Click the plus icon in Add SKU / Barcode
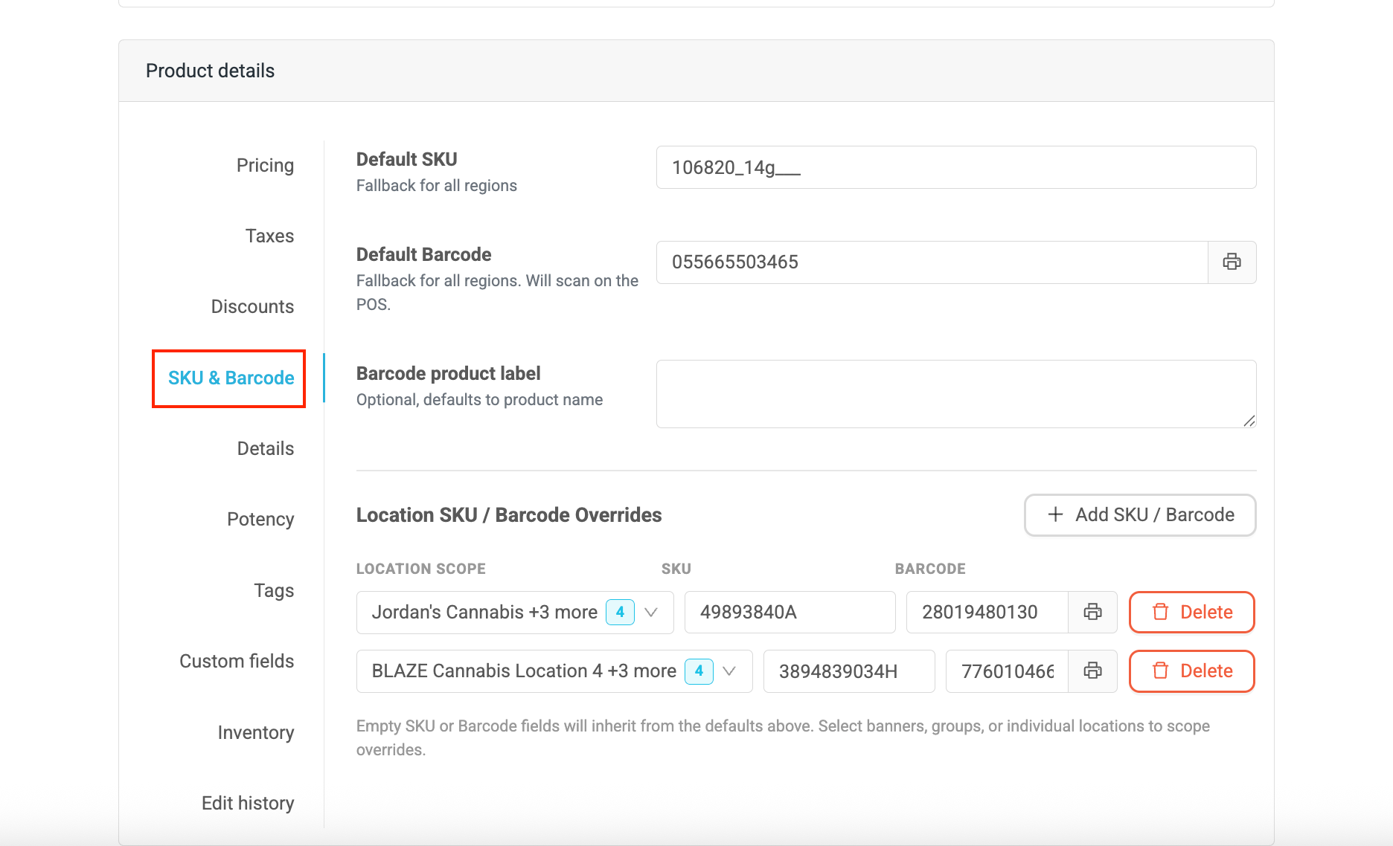The height and width of the screenshot is (846, 1393). [x=1055, y=514]
